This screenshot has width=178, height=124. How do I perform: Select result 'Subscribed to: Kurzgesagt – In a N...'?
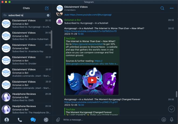tap(26, 24)
